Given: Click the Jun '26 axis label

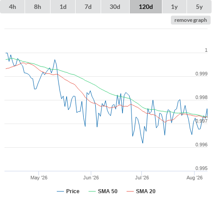Looking at the screenshot, I should [91, 178].
